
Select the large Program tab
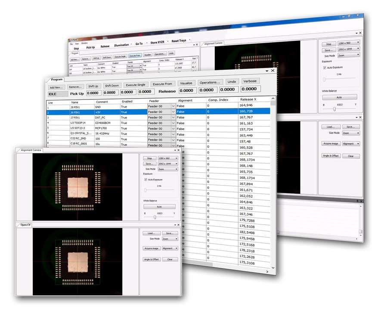tap(57, 79)
